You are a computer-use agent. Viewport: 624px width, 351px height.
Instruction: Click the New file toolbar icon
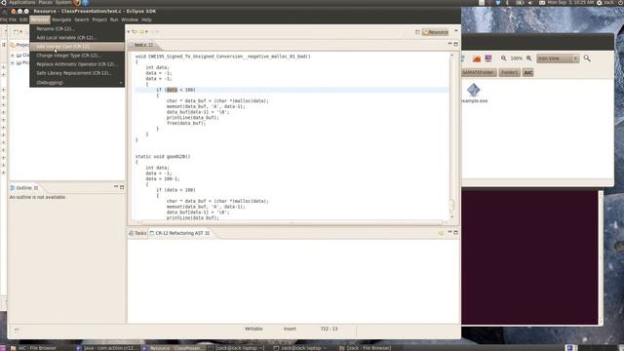(16, 32)
